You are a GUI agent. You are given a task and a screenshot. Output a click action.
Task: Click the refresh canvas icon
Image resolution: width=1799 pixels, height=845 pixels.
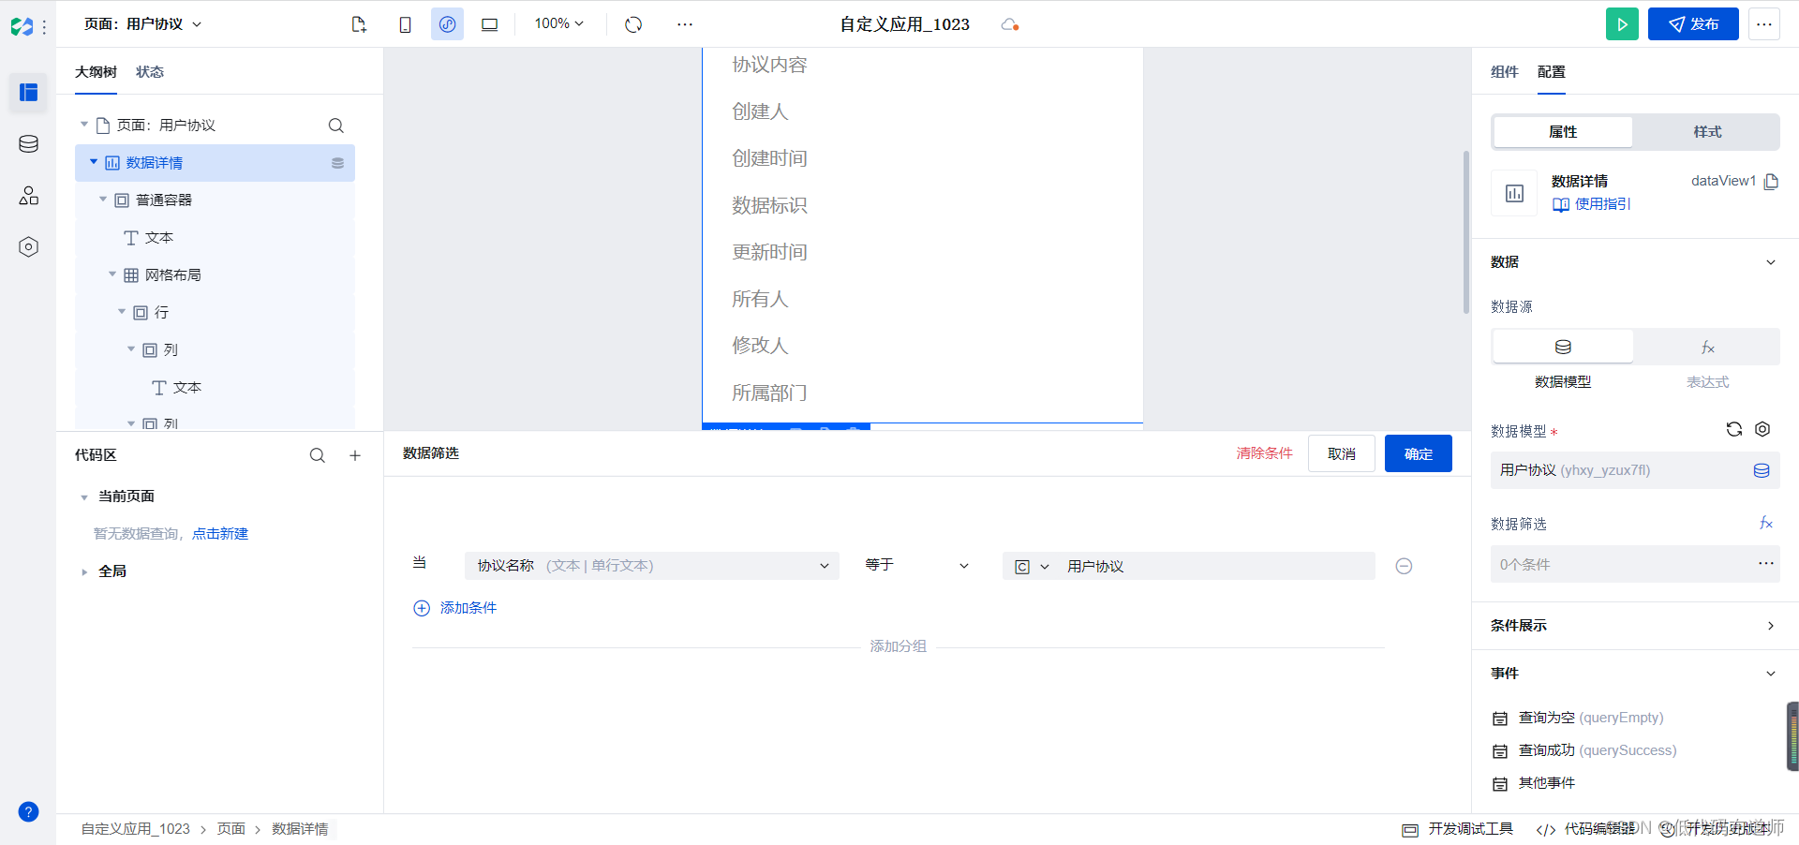coord(633,24)
